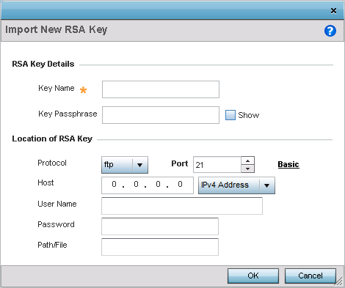Focus the Password input field
This screenshot has width=345, height=288.
tap(160, 226)
